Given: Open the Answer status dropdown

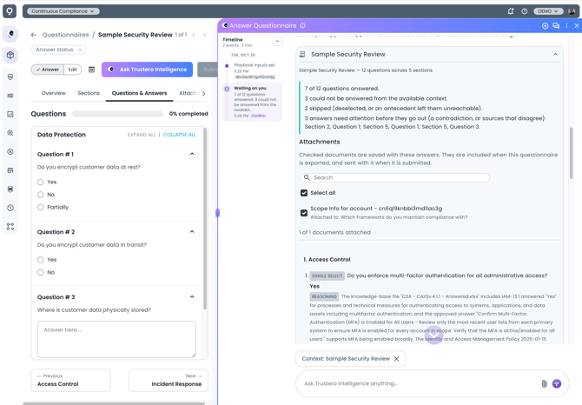Looking at the screenshot, I should pos(59,50).
